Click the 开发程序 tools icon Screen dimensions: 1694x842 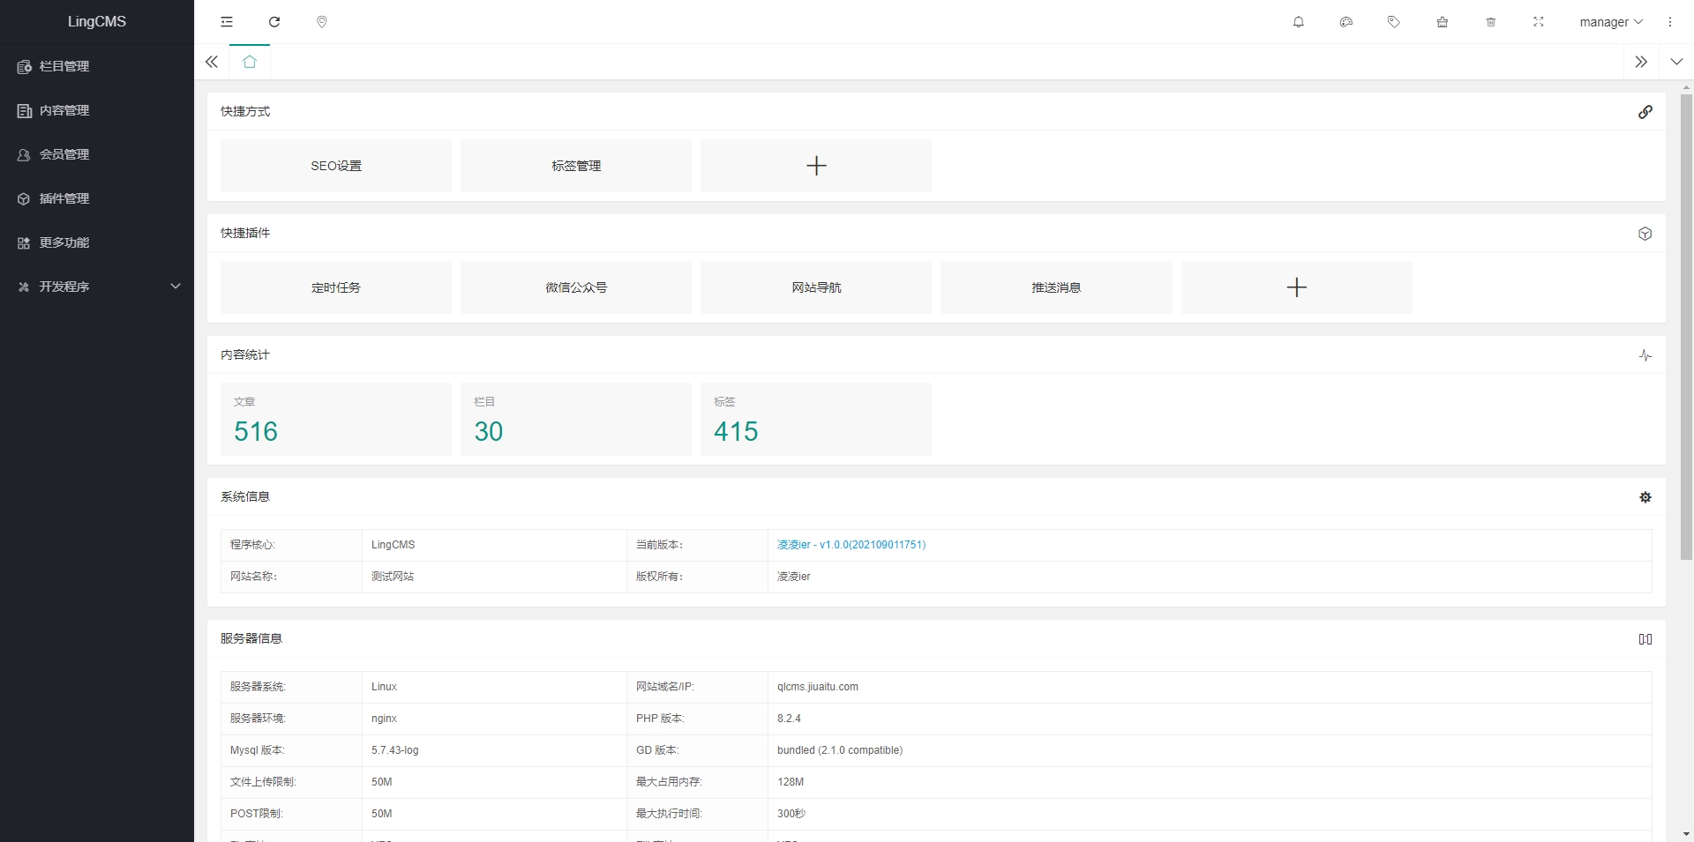click(24, 287)
